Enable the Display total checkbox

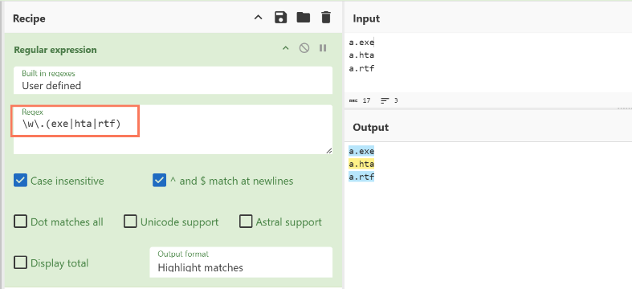click(x=20, y=263)
